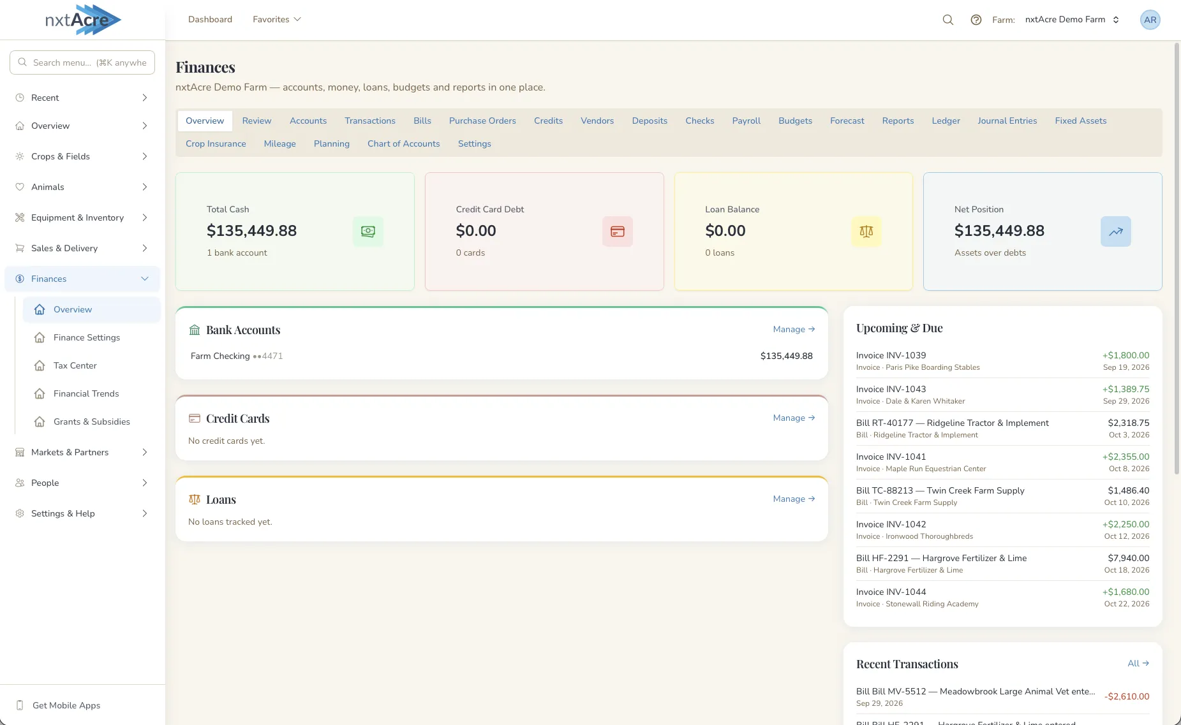This screenshot has width=1181, height=725.
Task: Open the AR user avatar
Action: pos(1150,20)
